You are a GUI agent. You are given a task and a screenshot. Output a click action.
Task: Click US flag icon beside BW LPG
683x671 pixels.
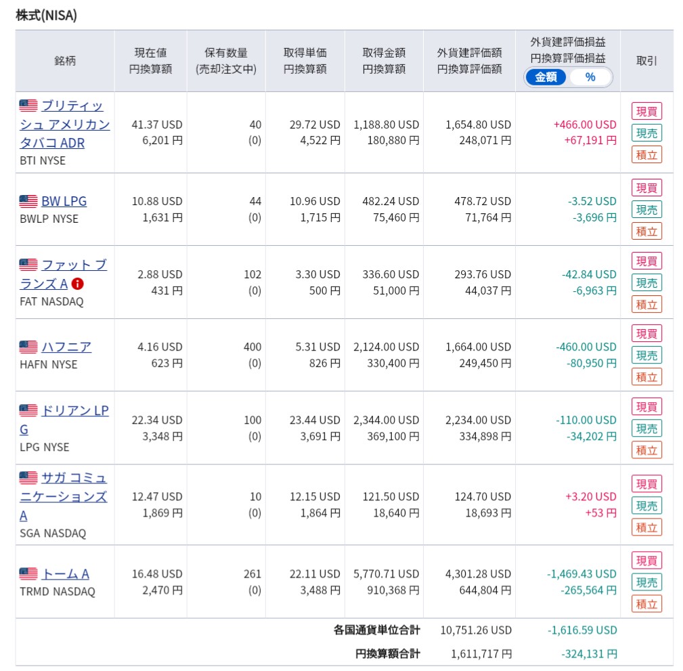point(28,201)
